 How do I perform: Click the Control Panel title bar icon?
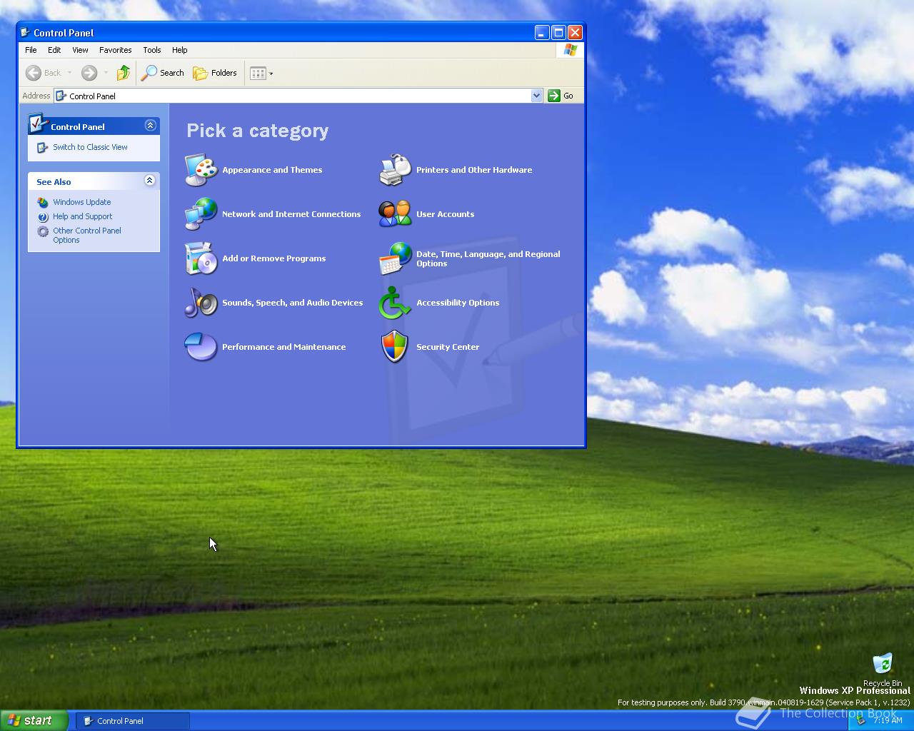25,32
